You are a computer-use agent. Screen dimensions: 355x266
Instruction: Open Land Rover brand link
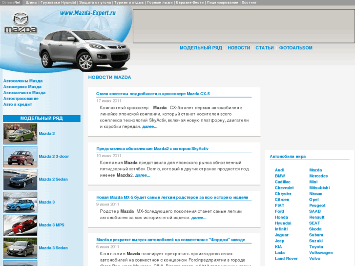point(286,259)
